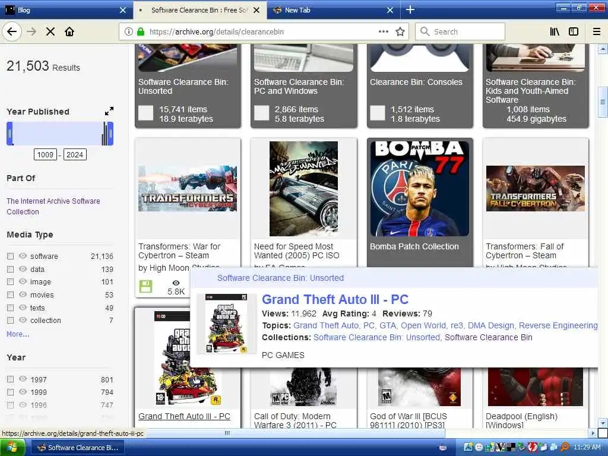Open Bomba Patch Collection cover thumbnail
This screenshot has width=608, height=456.
(420, 188)
